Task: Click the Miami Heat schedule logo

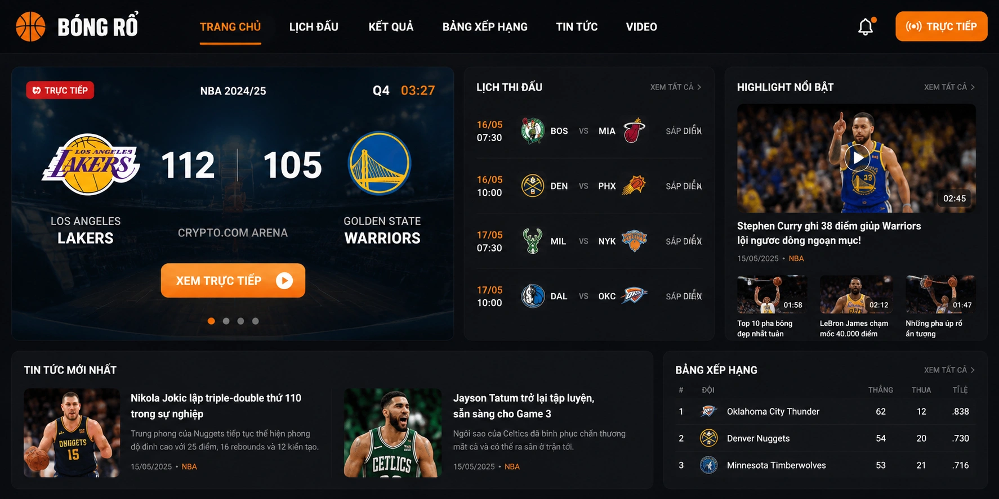Action: (634, 131)
